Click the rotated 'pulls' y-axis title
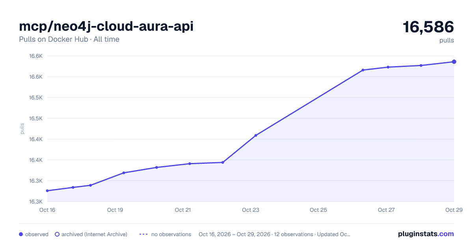 click(x=22, y=128)
